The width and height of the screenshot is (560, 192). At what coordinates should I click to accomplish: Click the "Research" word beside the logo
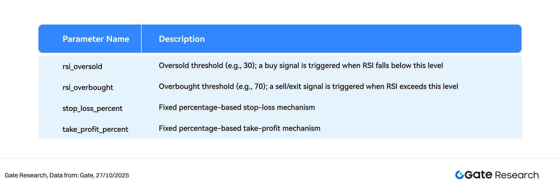(x=517, y=175)
